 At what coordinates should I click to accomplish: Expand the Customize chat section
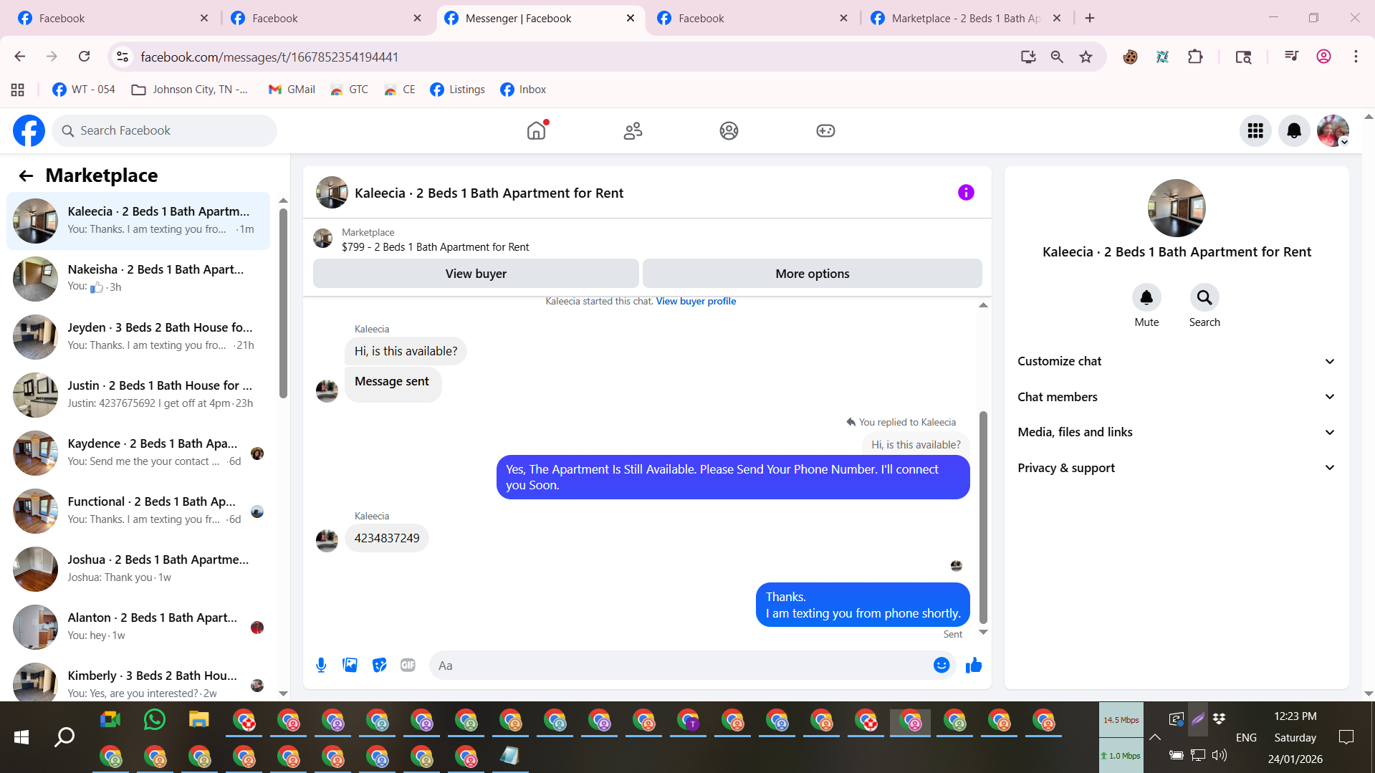tap(1176, 361)
